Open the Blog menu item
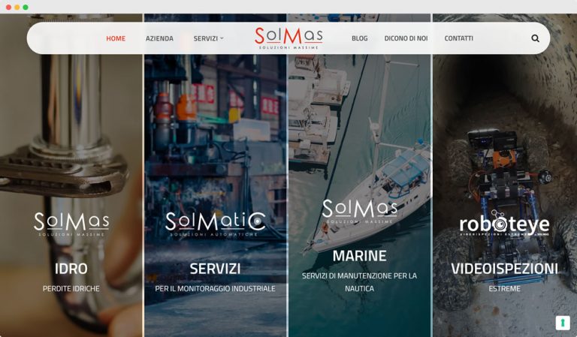 [360, 38]
